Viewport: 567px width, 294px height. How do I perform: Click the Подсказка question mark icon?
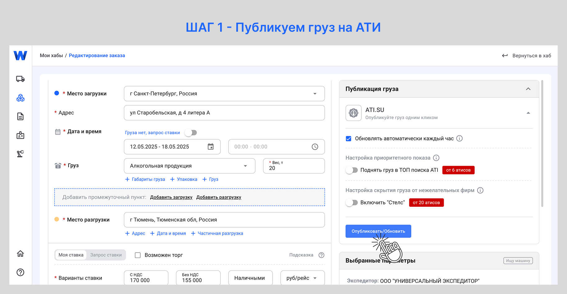(x=322, y=255)
